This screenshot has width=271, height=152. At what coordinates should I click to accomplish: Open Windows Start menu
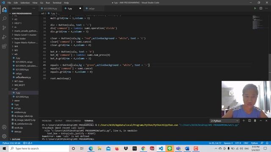click(4, 148)
